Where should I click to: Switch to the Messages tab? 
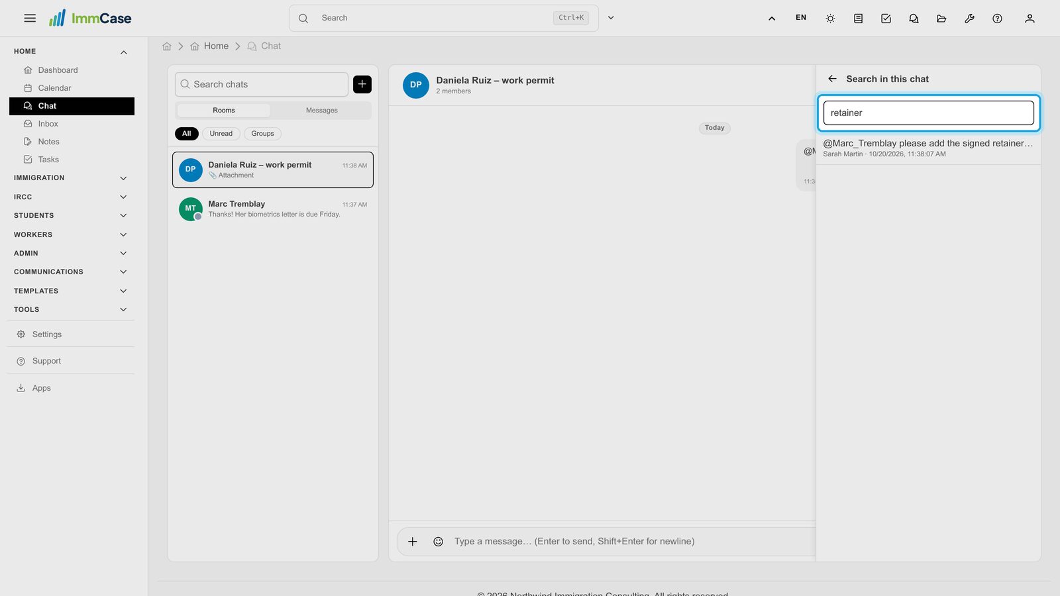[x=322, y=111]
